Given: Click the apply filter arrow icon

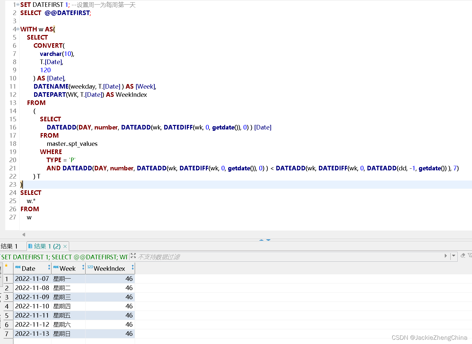Looking at the screenshot, I should [446, 256].
